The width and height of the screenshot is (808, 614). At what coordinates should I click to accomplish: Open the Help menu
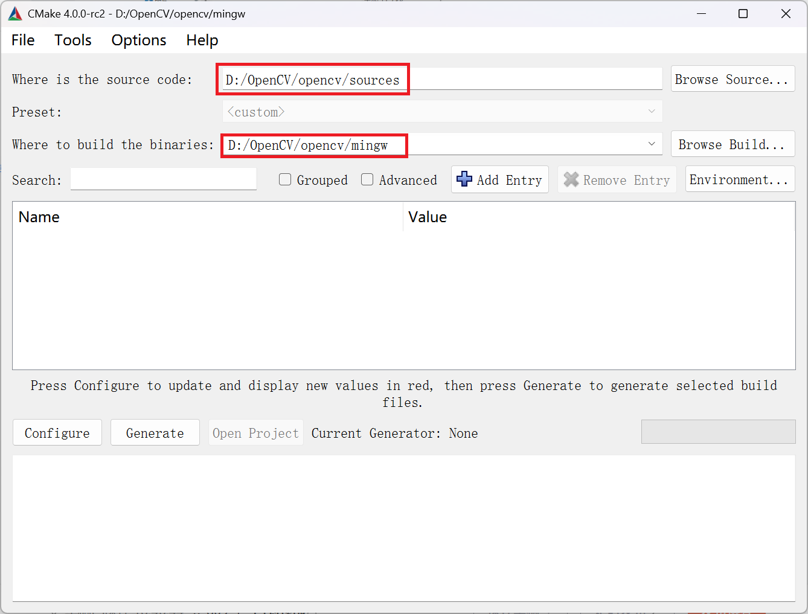coord(202,40)
